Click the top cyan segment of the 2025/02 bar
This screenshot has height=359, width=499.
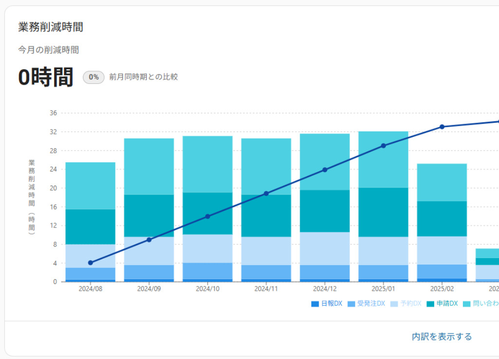pyautogui.click(x=442, y=183)
